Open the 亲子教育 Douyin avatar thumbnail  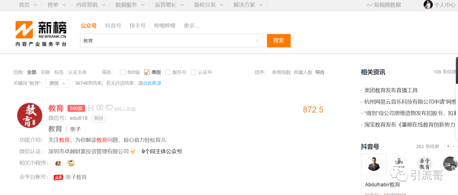(x=425, y=164)
